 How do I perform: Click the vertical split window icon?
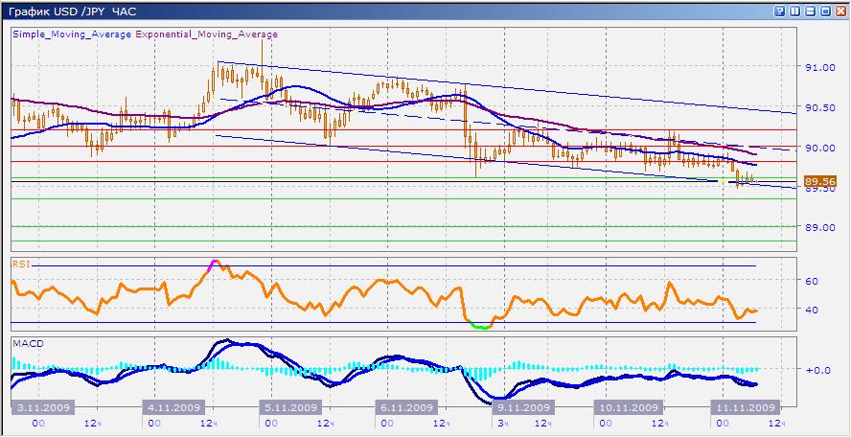[x=794, y=10]
